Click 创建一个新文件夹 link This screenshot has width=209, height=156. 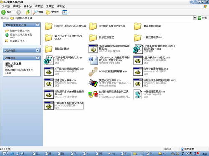pyautogui.click(x=20, y=30)
